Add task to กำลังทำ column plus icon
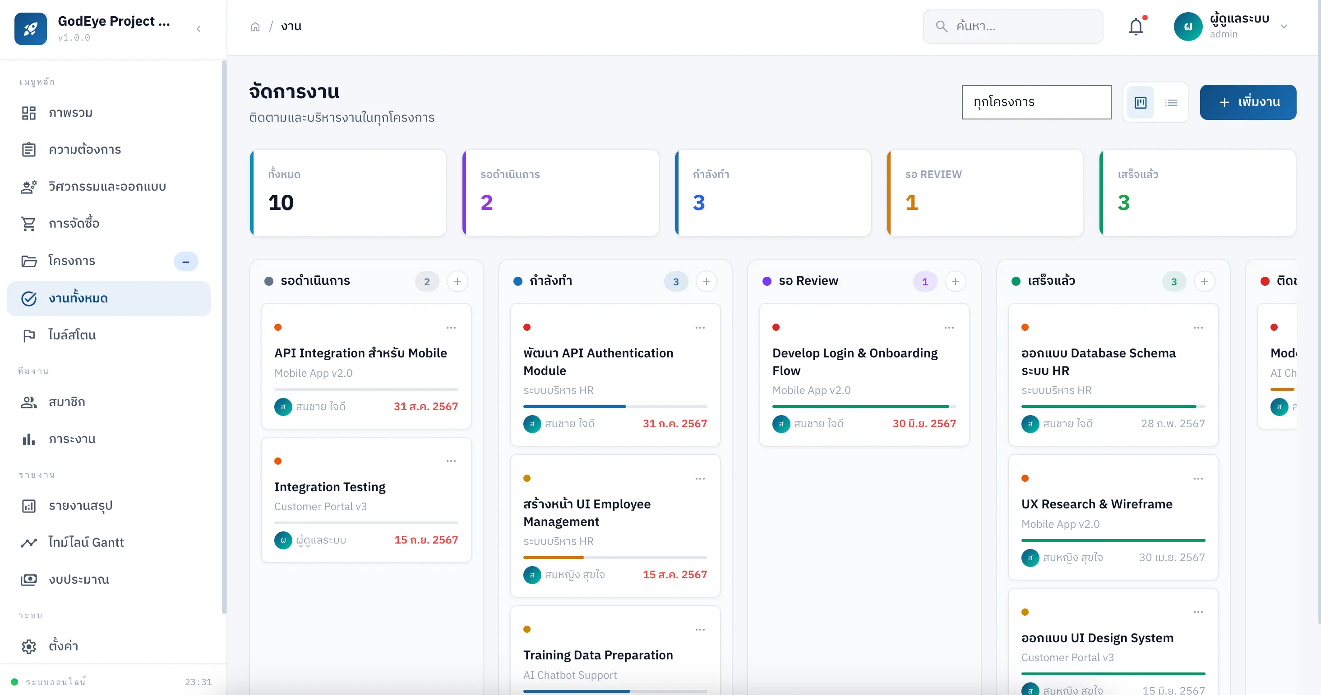Screen dimensions: 1321x695 [x=706, y=281]
